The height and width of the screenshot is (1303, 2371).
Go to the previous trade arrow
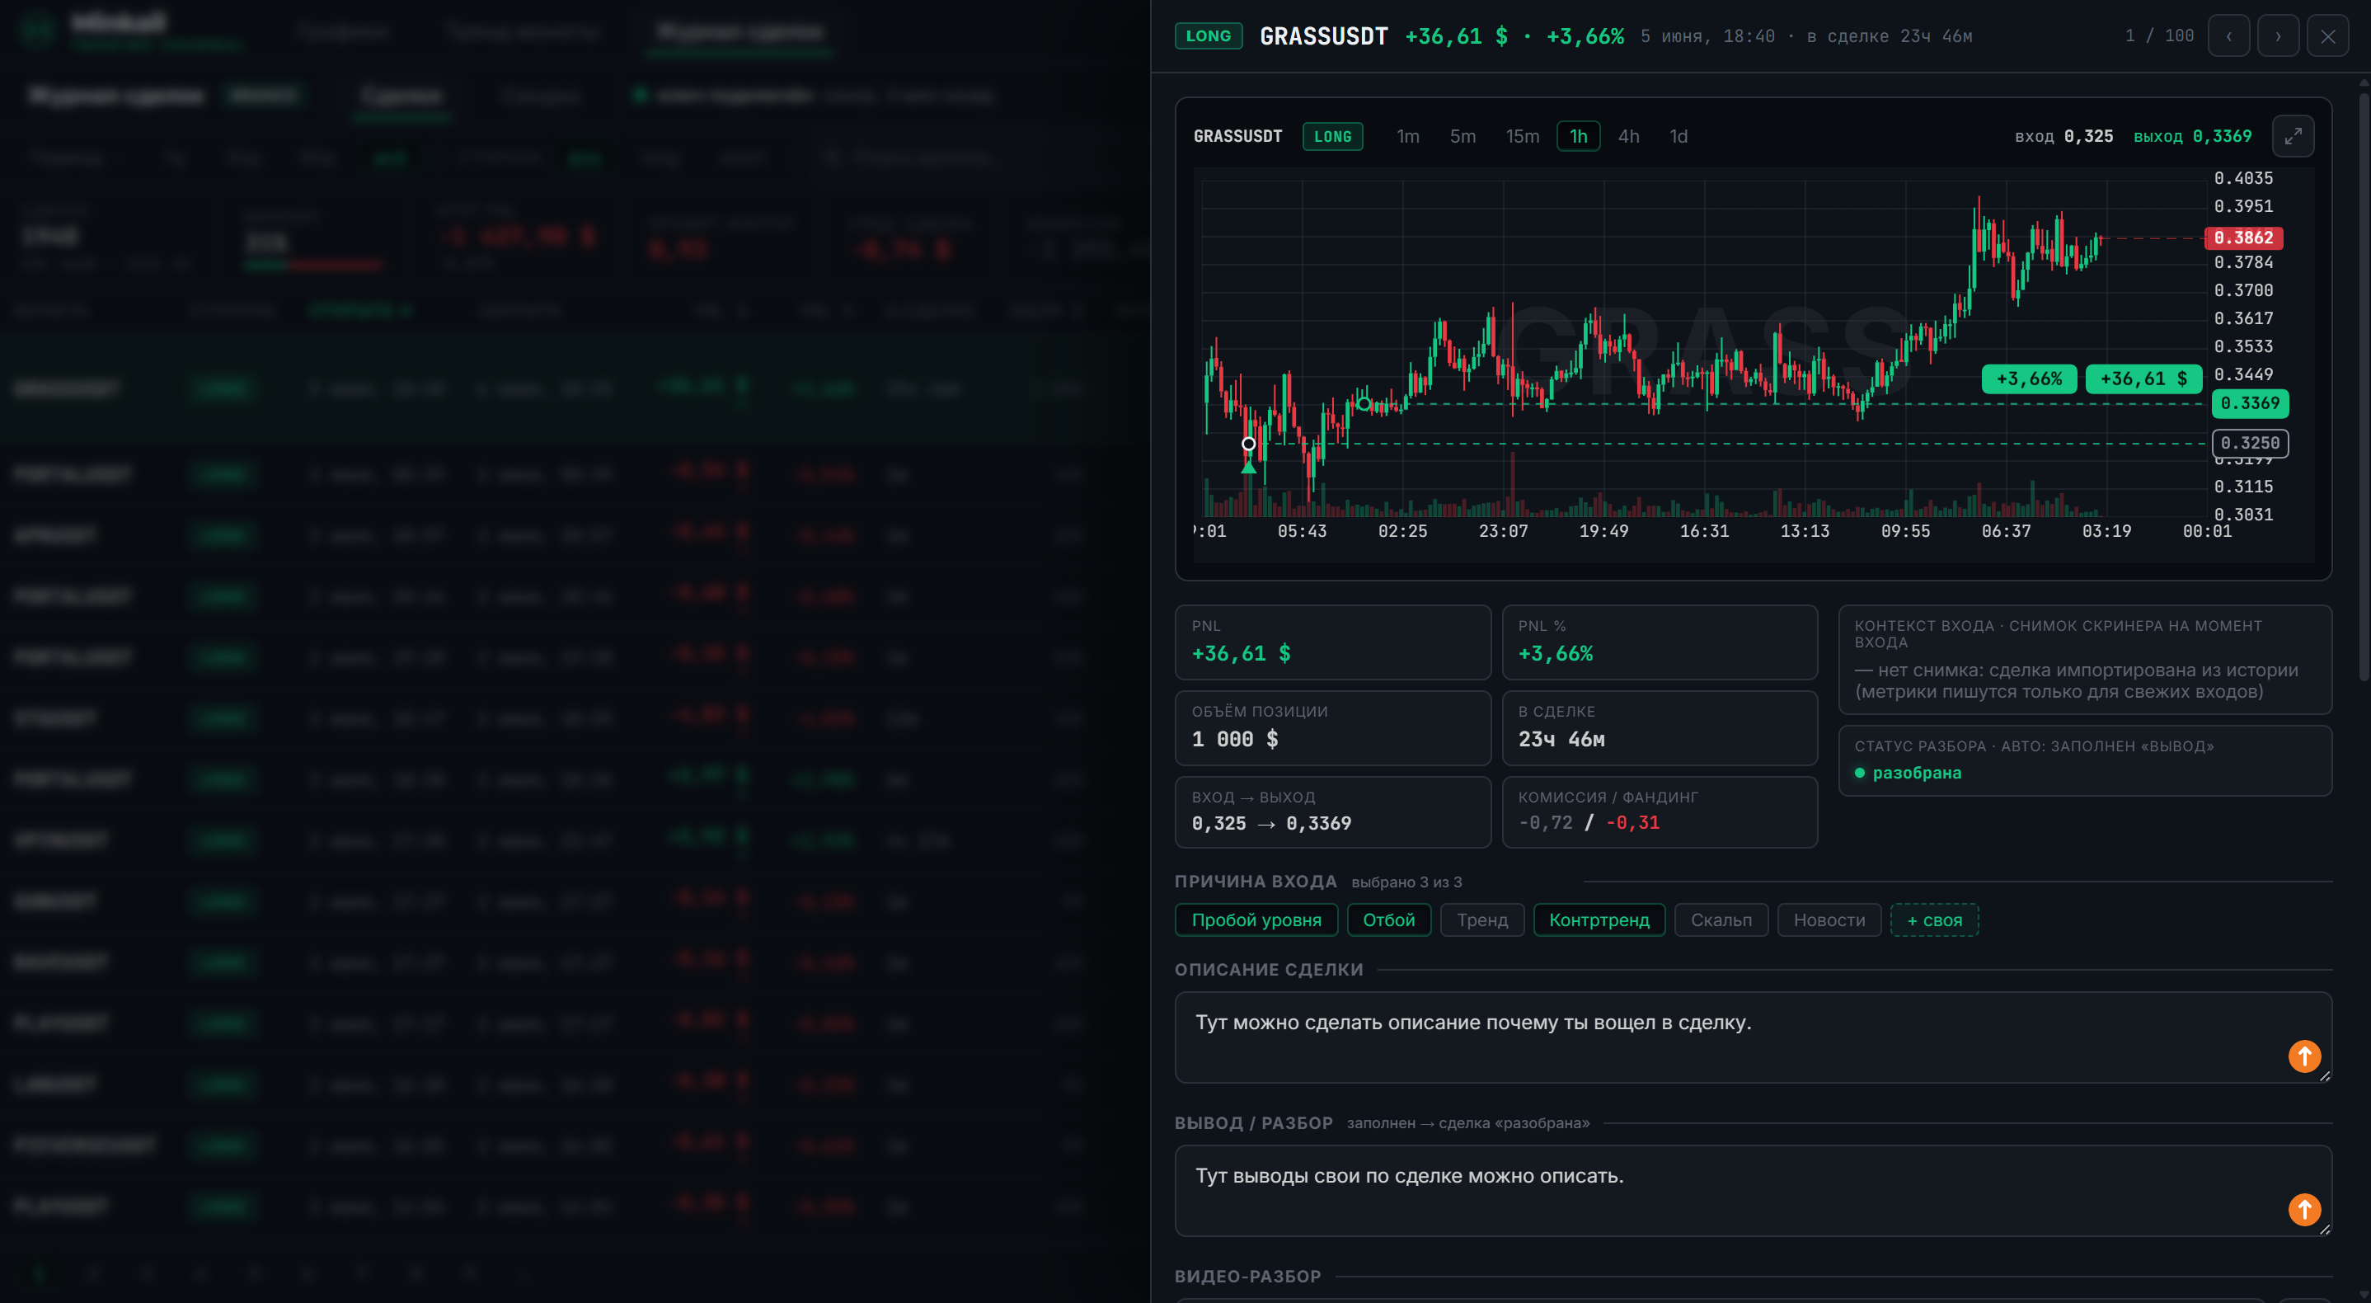point(2228,36)
